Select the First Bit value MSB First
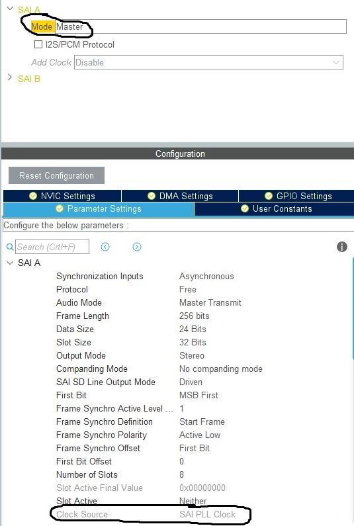This screenshot has width=354, height=526. tap(199, 395)
